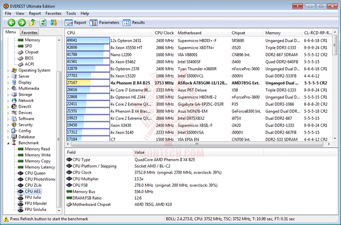Viewport: 341px width, 225px height.
Task: Click the 17312 score bar
Action: click(x=88, y=132)
